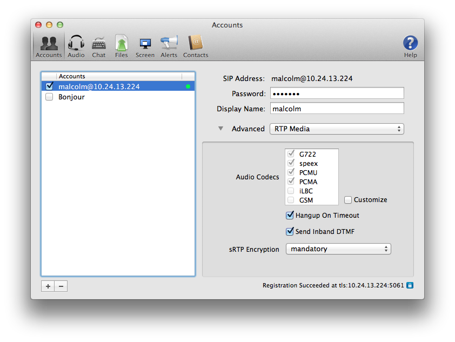The width and height of the screenshot is (455, 342).
Task: Open the sRTP Encryption dropdown
Action: 338,249
